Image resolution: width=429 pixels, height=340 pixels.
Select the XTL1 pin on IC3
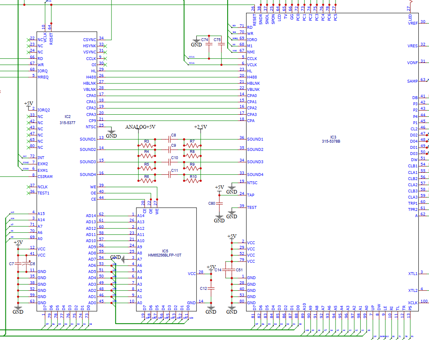[413, 273]
